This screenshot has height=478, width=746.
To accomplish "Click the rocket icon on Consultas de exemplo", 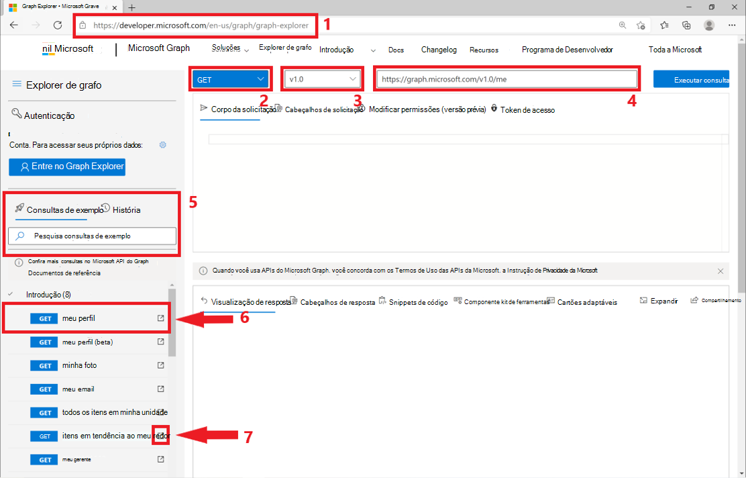I will click(21, 209).
